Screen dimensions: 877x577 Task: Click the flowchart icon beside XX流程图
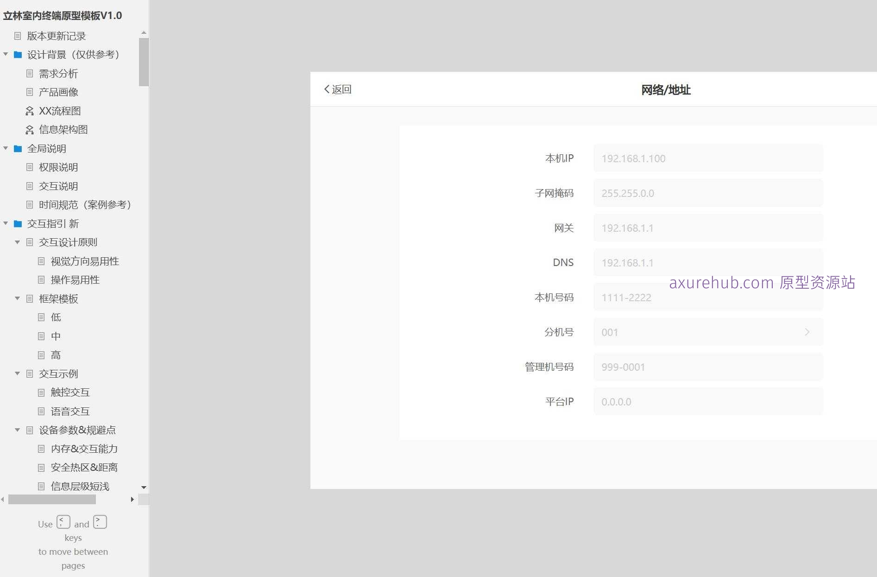[x=30, y=111]
